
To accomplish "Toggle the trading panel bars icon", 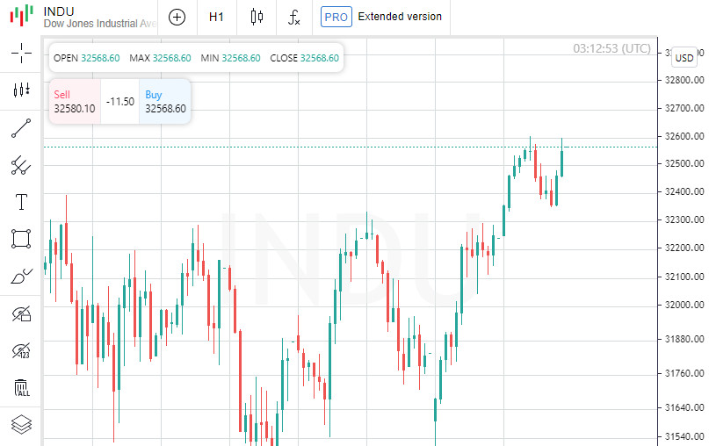I will [21, 90].
